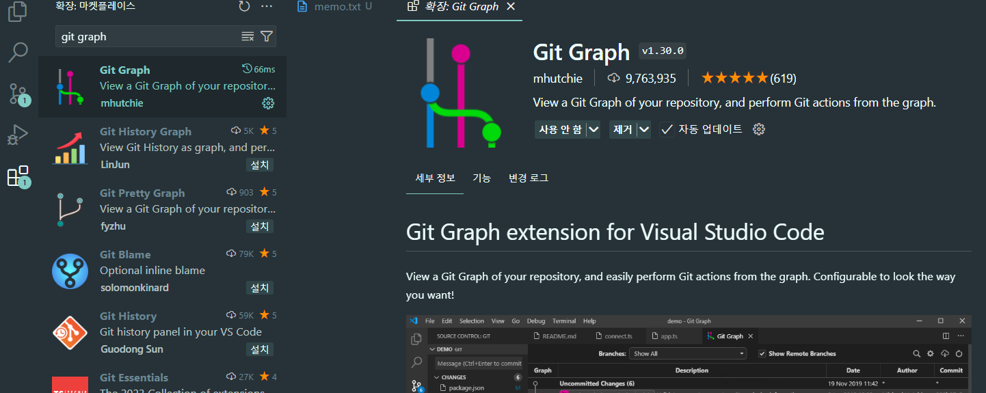Select the Git Graph extension list entry
986x393 pixels.
point(163,87)
